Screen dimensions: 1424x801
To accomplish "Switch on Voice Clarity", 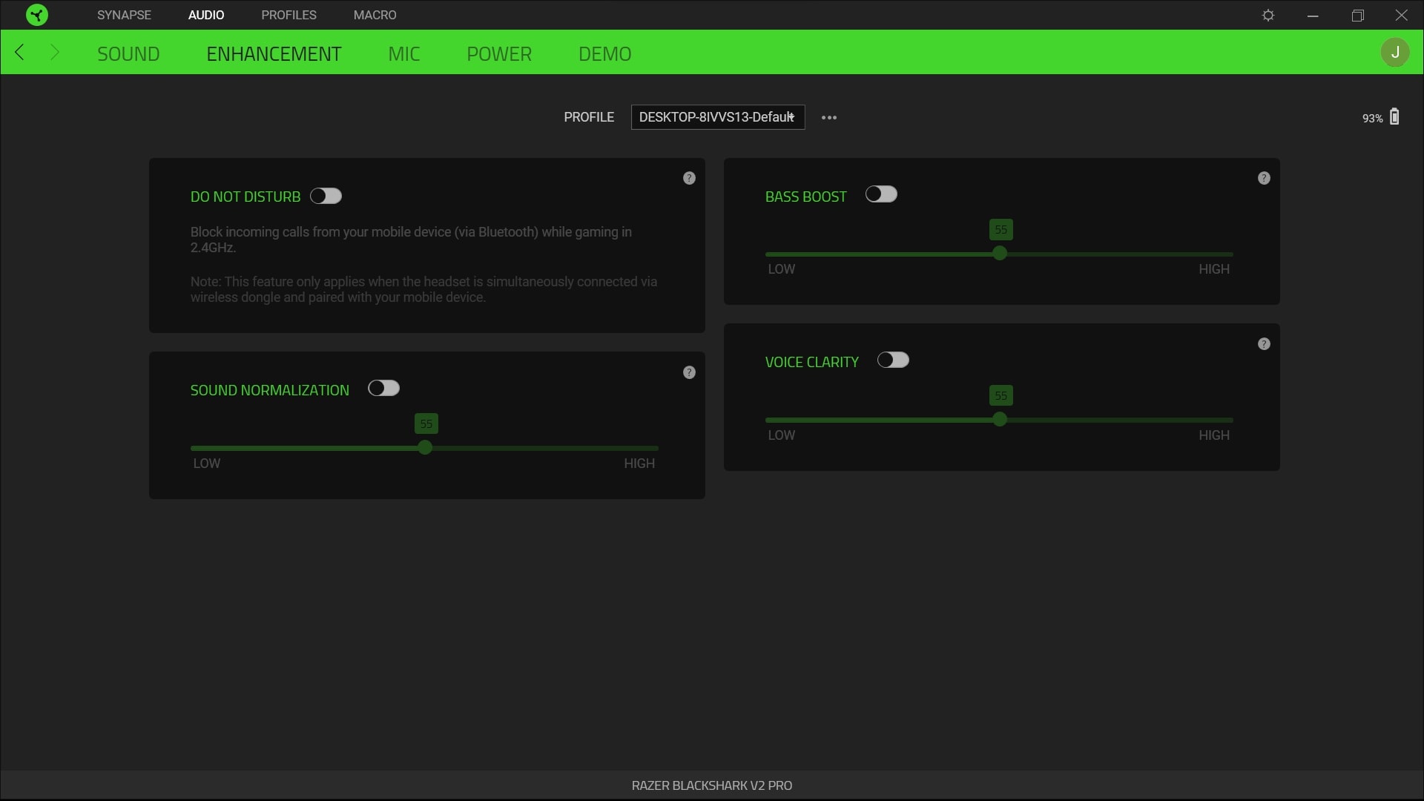I will click(x=893, y=360).
